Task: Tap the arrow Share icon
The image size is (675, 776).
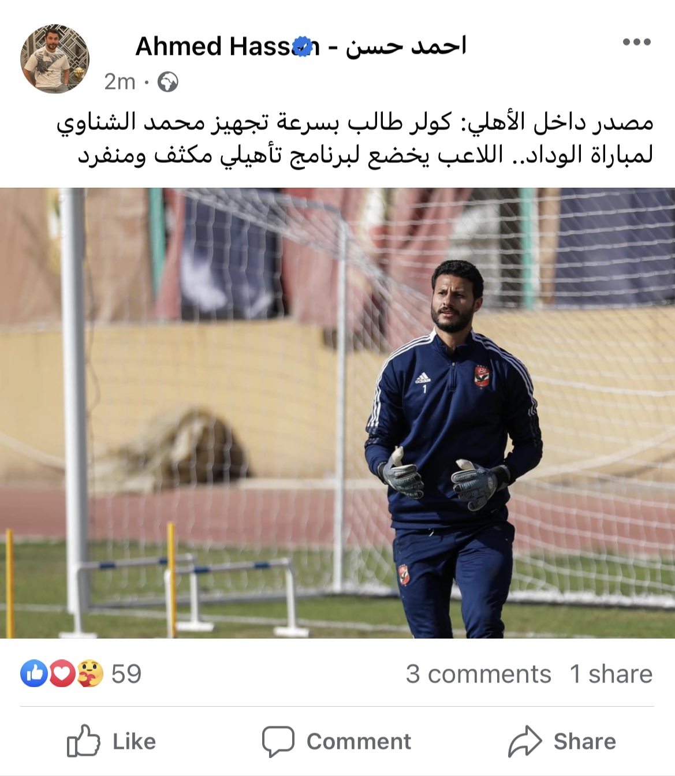Action: (525, 741)
